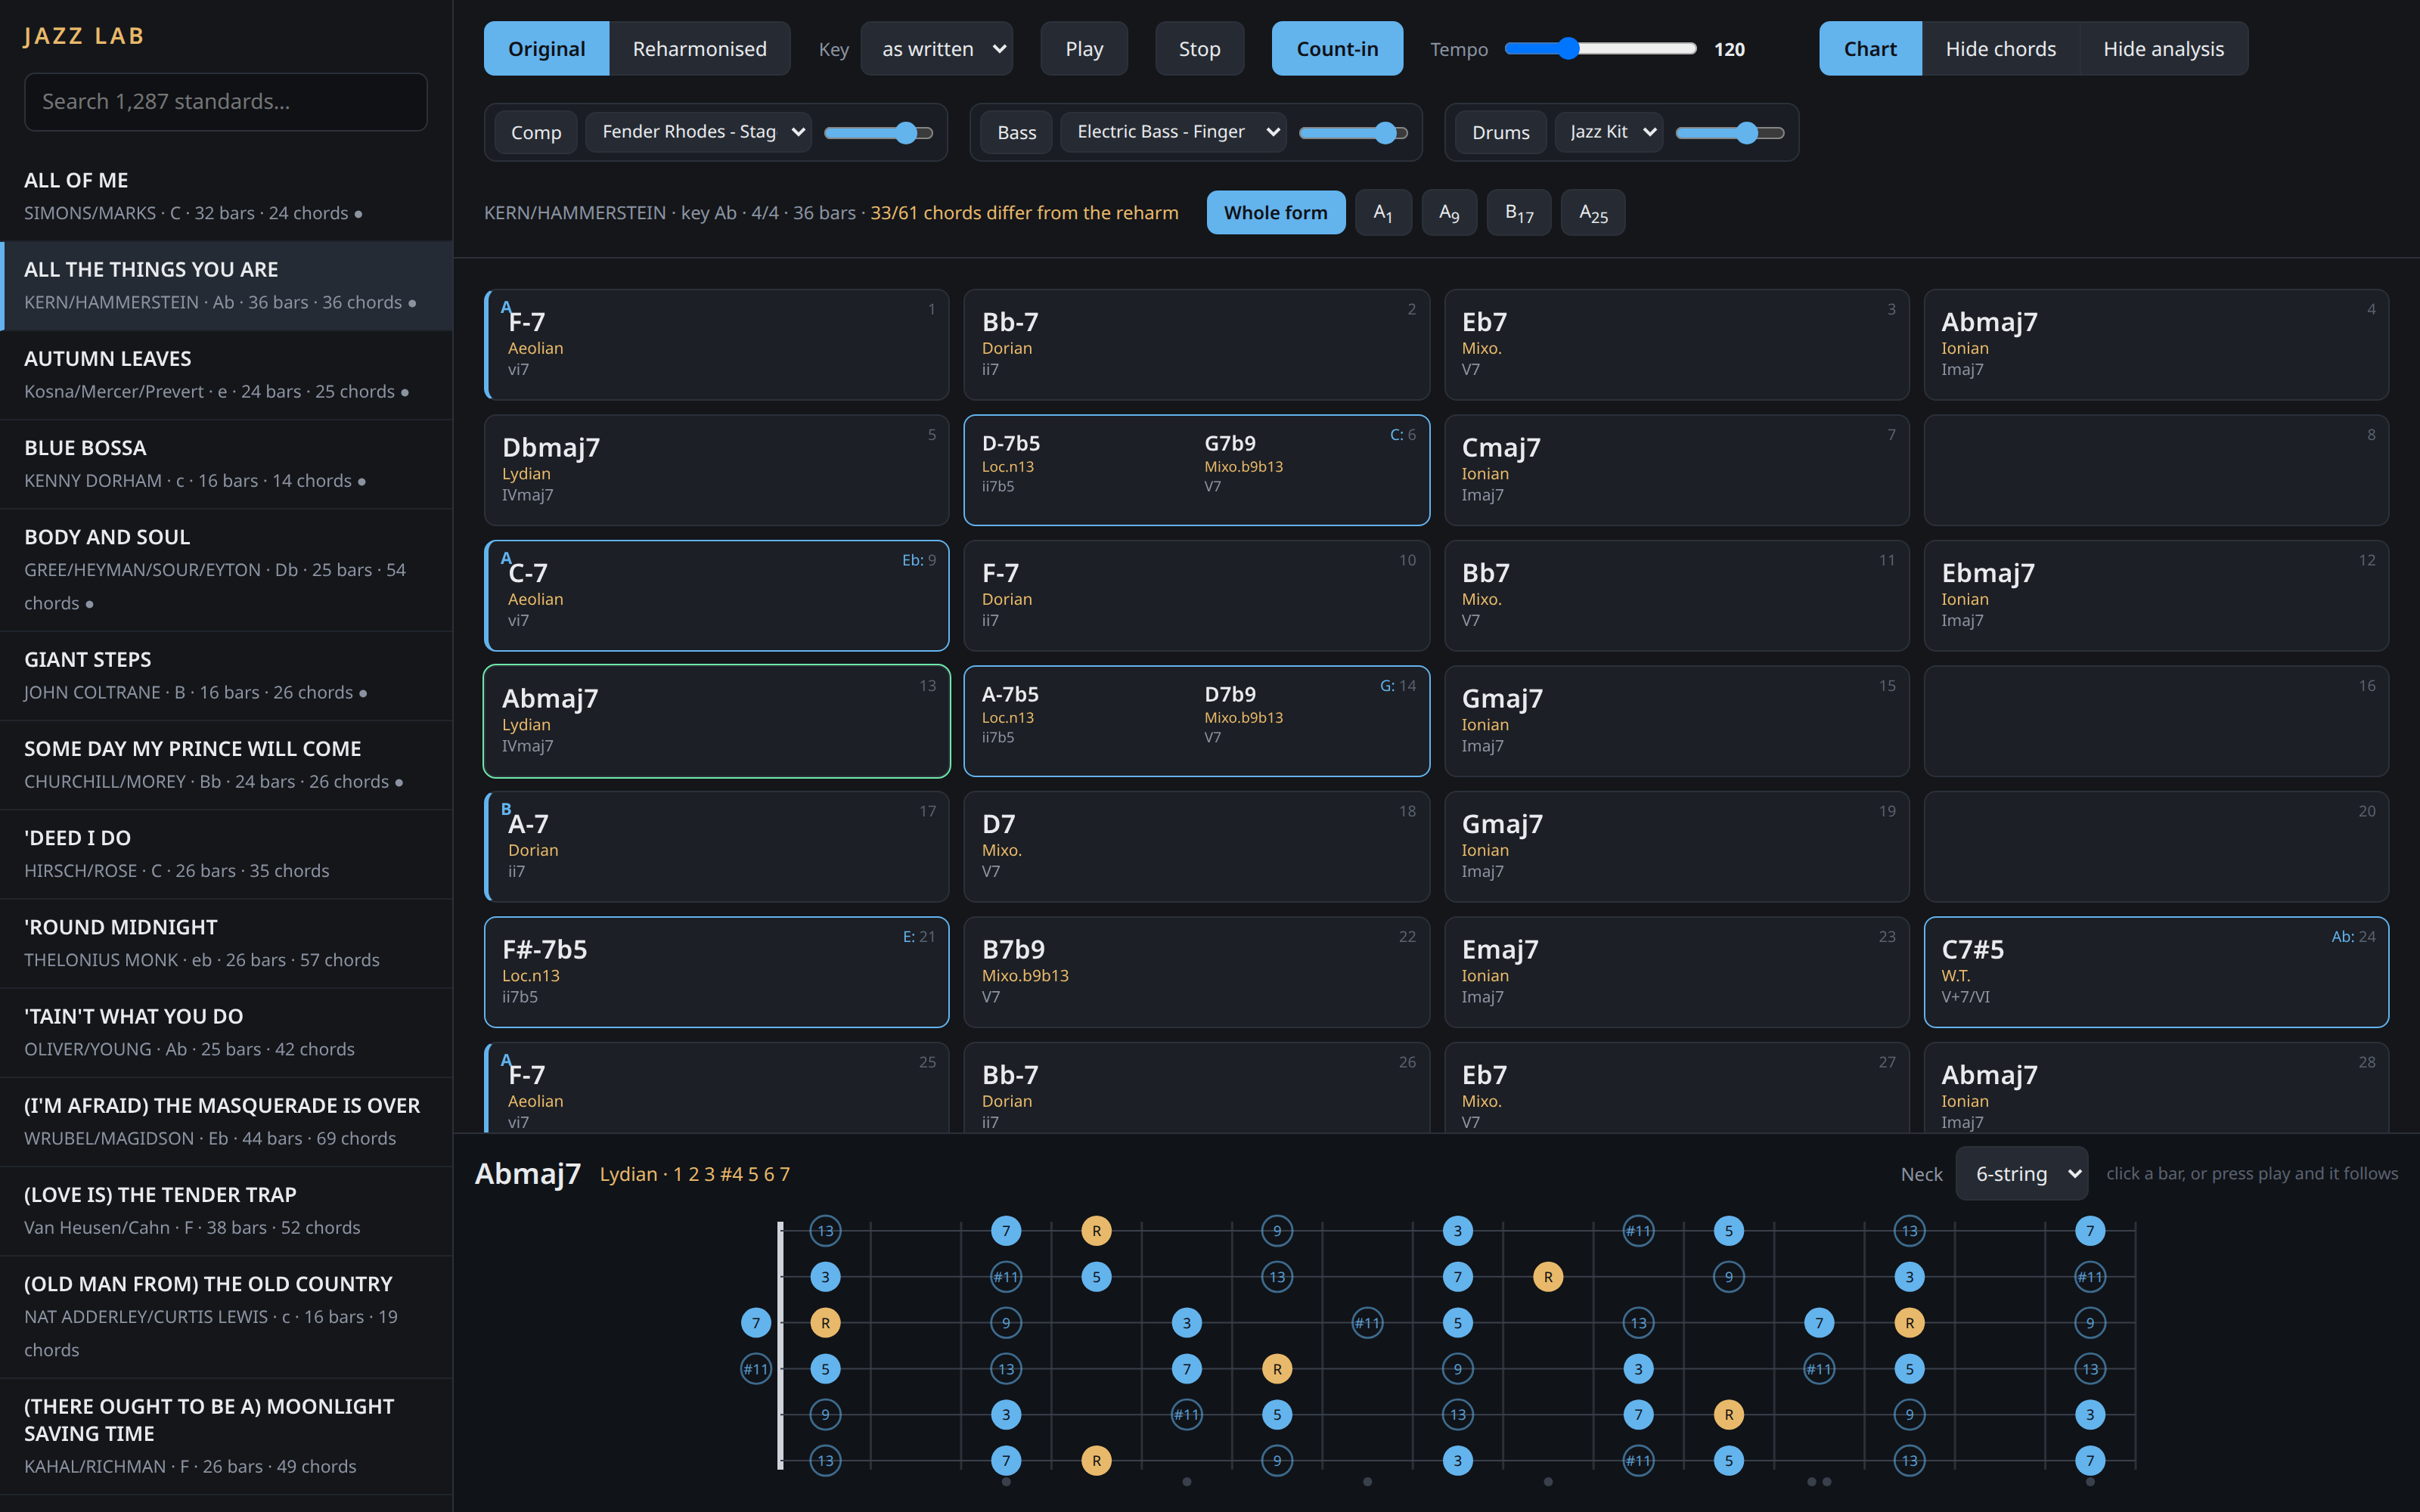Image resolution: width=2420 pixels, height=1512 pixels.
Task: Select bar 9 C-7 chord cell
Action: pos(717,596)
